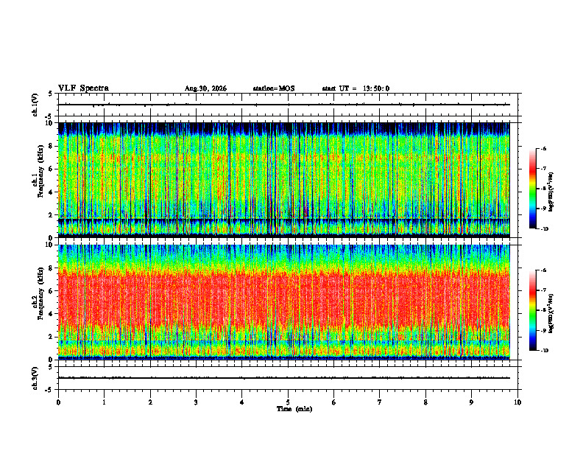This screenshot has height=451, width=583.
Task: Click the 5 minute tick on time axis
Action: tap(288, 402)
